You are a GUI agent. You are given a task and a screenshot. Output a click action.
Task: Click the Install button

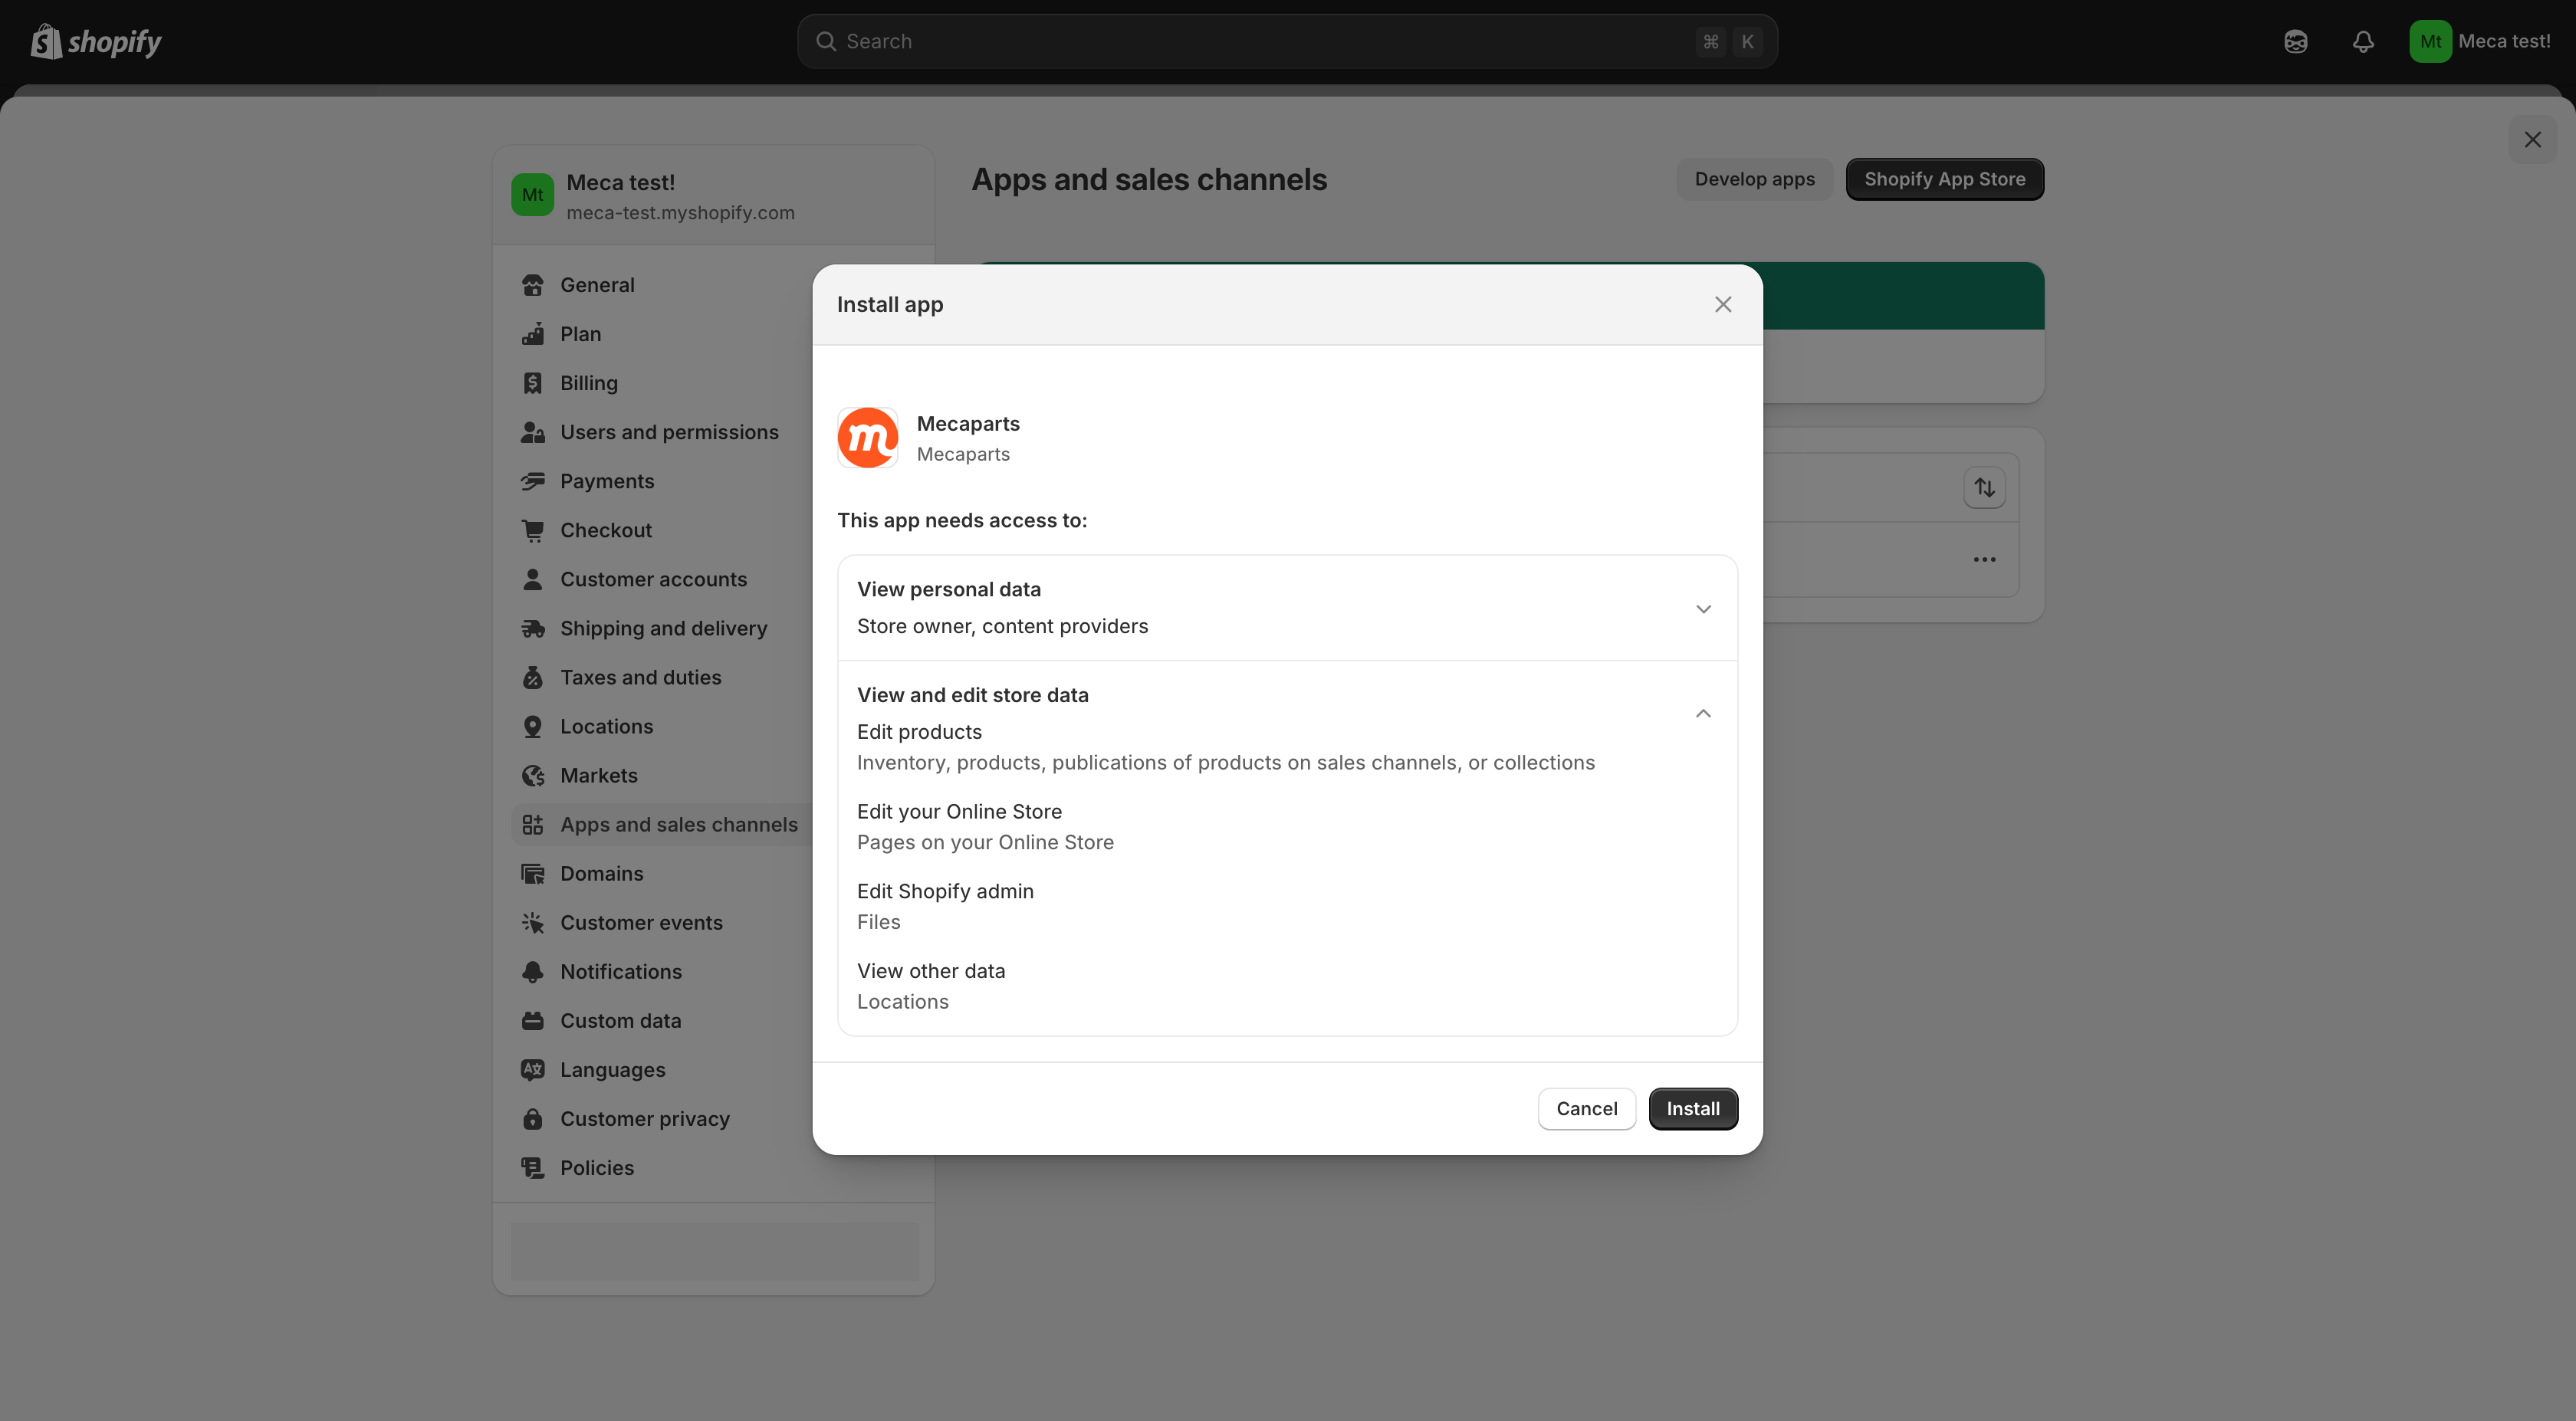coord(1692,1108)
